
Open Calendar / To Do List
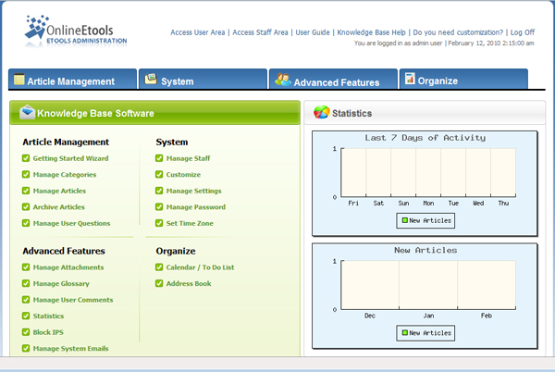coord(201,267)
